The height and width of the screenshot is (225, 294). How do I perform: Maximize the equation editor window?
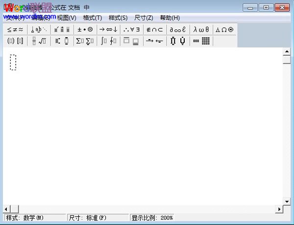[x=266, y=8]
